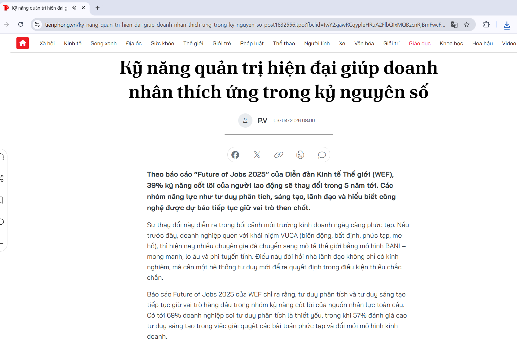Viewport: 517px width, 347px height.
Task: Print the article via printer icon
Action: pos(300,155)
